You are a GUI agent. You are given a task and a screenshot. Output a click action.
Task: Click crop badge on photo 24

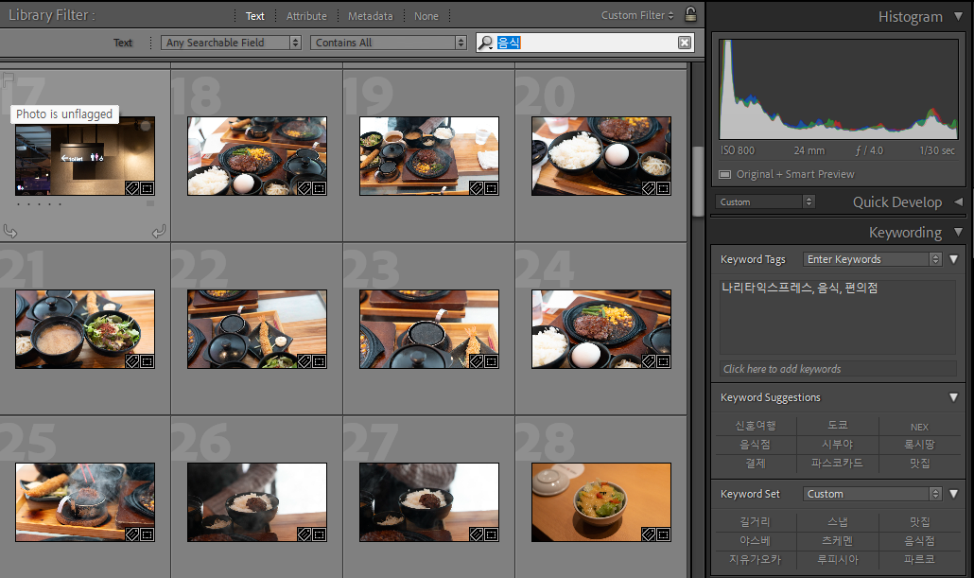point(664,361)
